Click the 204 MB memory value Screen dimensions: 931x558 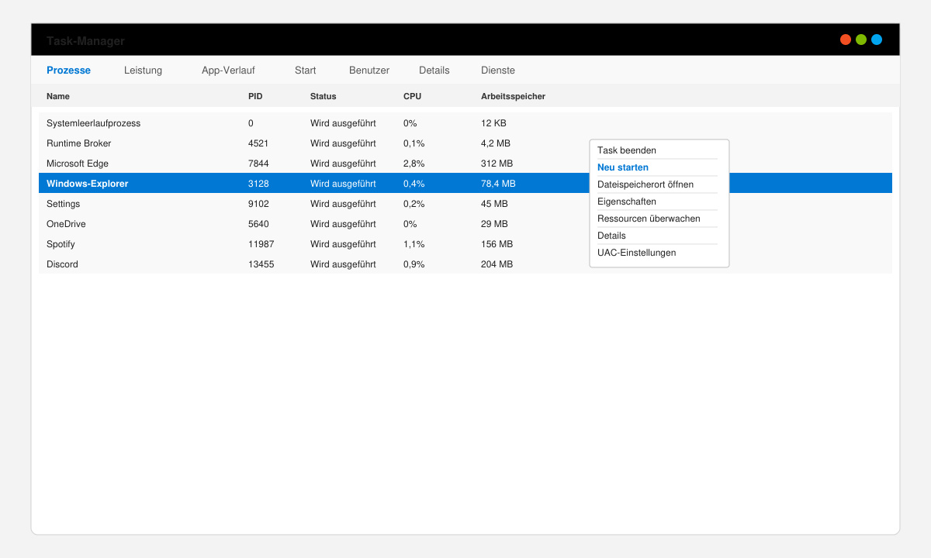click(497, 264)
